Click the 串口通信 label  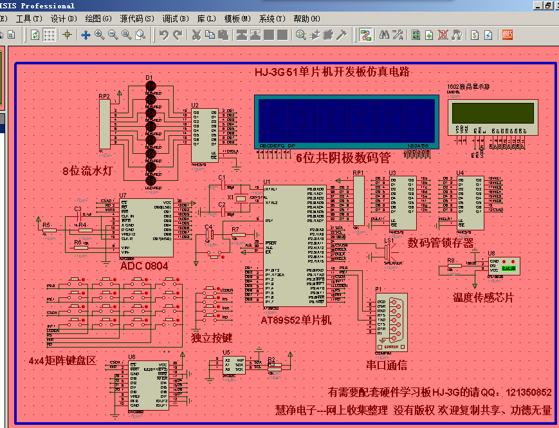coord(387,365)
